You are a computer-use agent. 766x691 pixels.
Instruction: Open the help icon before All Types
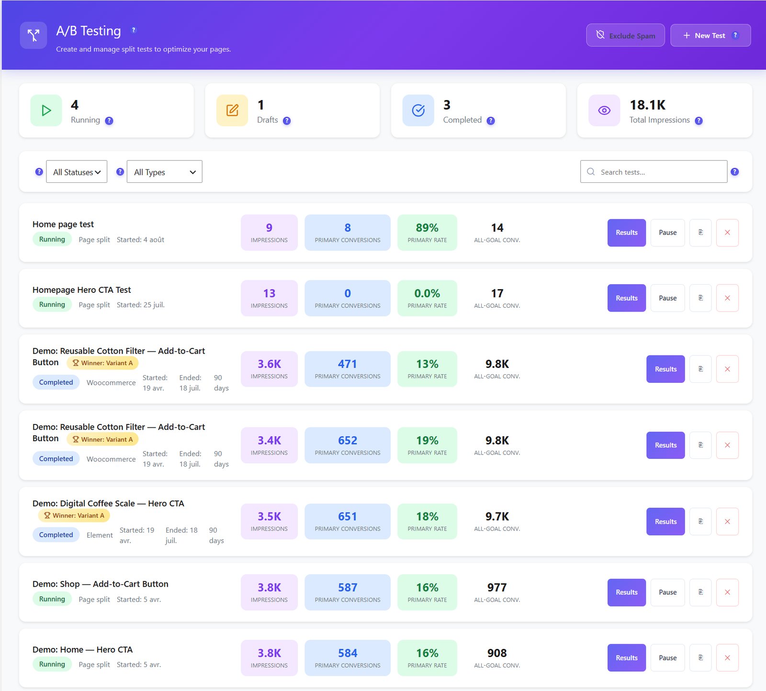coord(120,172)
